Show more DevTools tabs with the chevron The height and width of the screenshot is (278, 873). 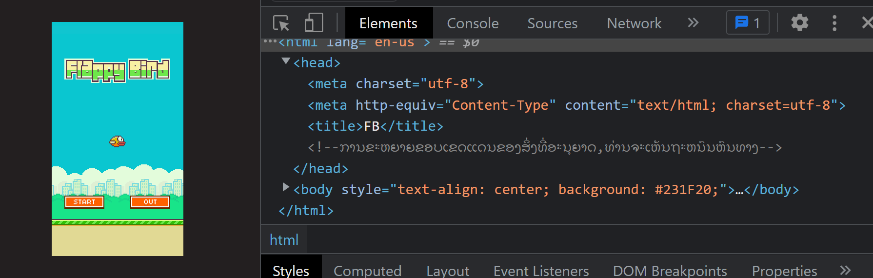693,23
